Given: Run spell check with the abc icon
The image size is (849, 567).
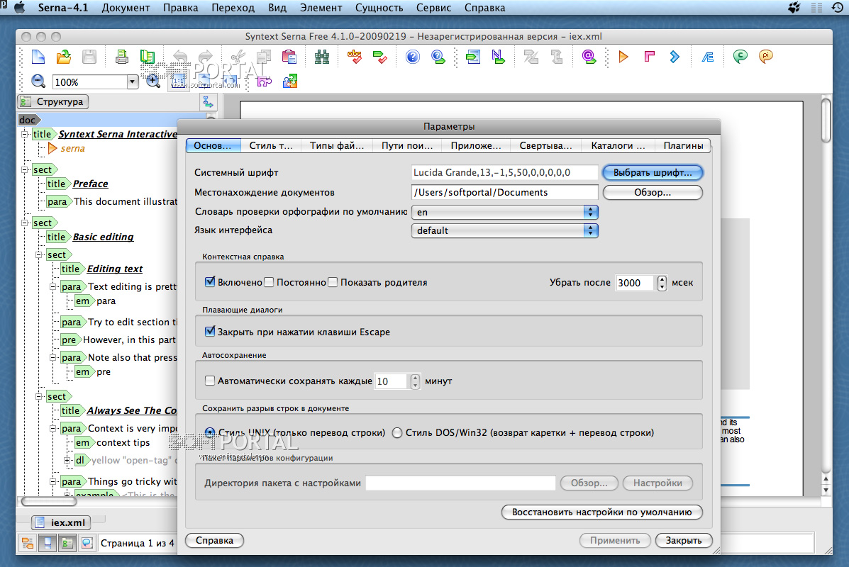Looking at the screenshot, I should coord(355,57).
